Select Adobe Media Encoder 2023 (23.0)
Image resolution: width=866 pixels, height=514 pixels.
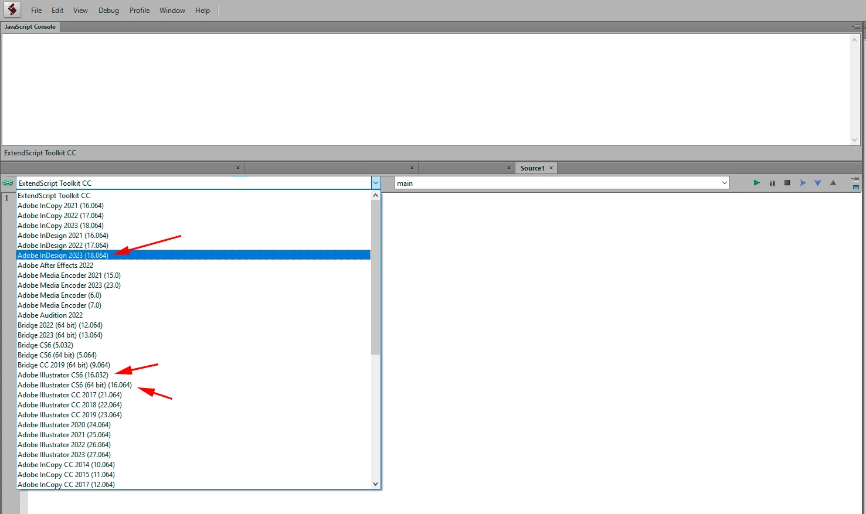tap(193, 285)
